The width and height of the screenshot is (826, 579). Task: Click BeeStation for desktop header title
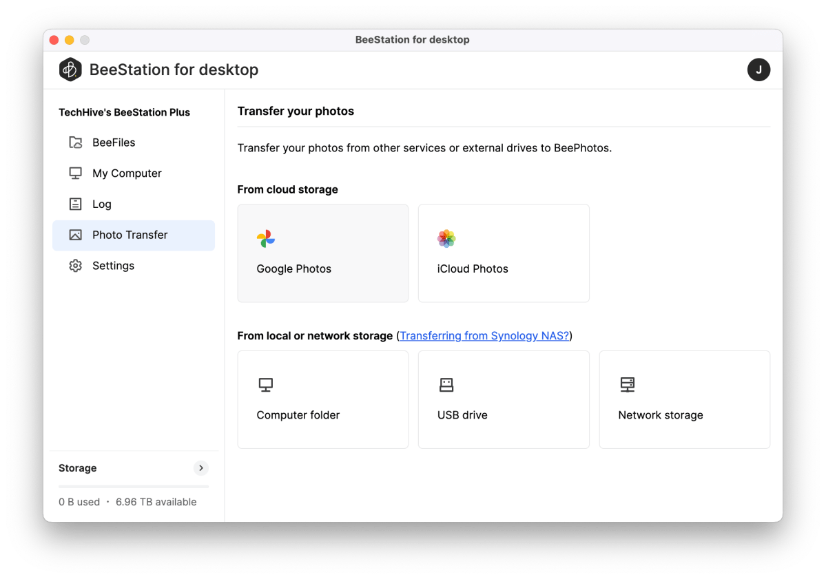point(174,70)
